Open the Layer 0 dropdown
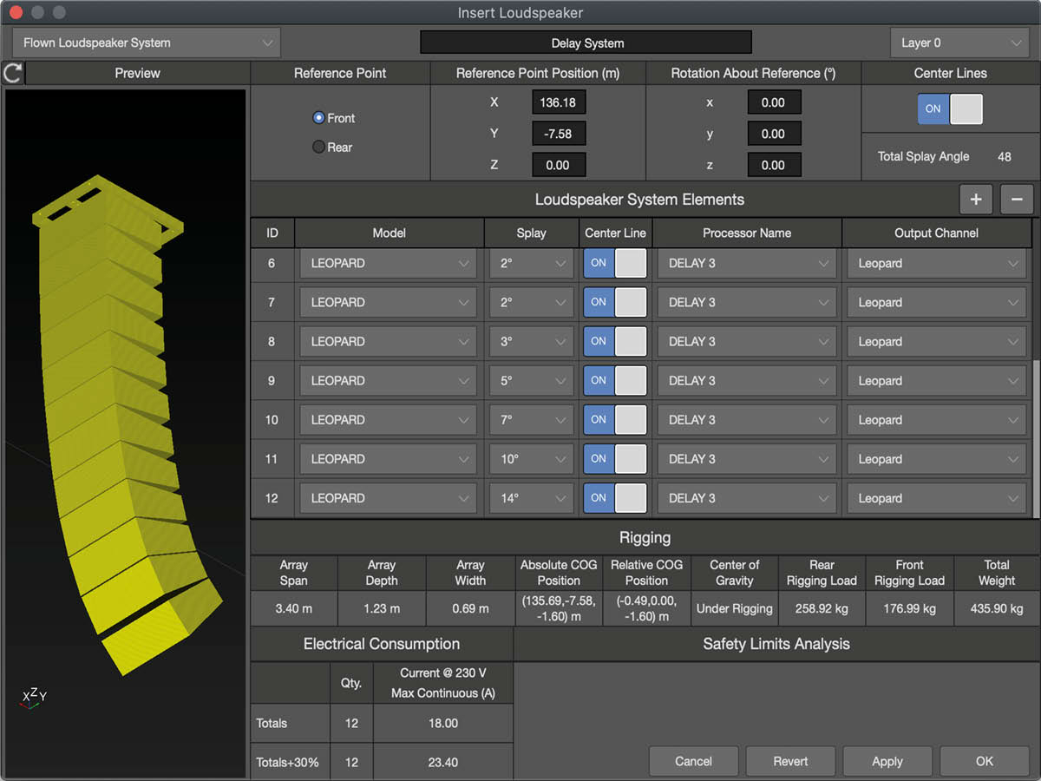Viewport: 1041px width, 781px height. point(959,43)
